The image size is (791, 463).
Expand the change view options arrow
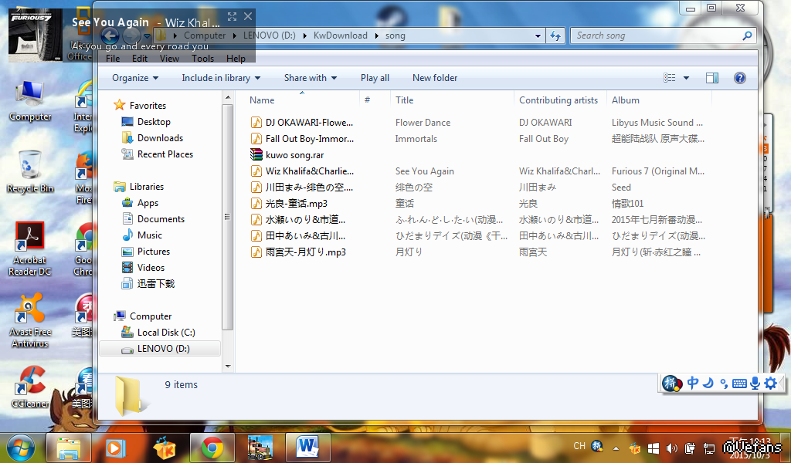(x=686, y=78)
